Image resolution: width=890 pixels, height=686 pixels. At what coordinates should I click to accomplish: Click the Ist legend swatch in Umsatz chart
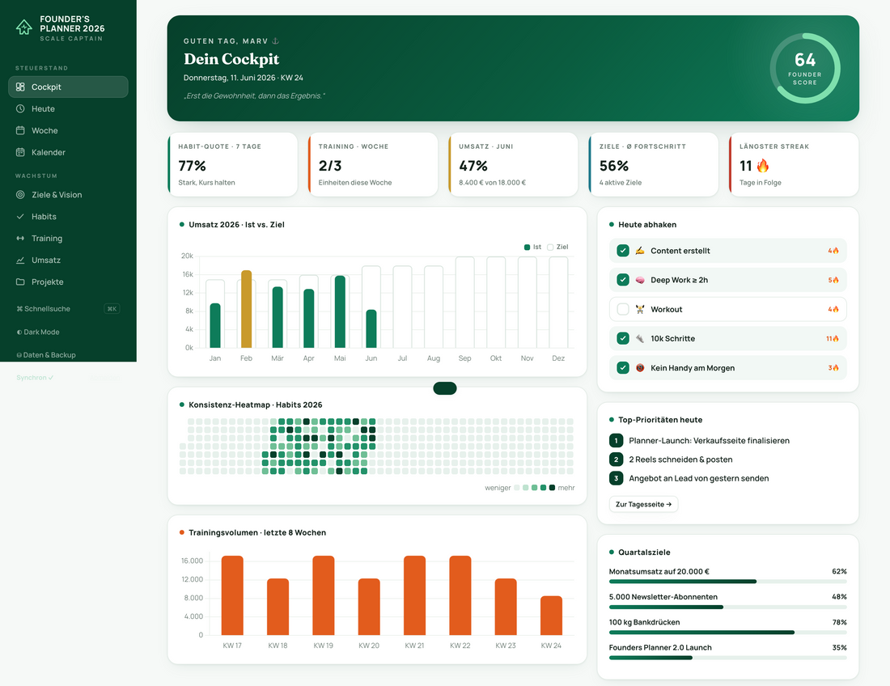[527, 247]
